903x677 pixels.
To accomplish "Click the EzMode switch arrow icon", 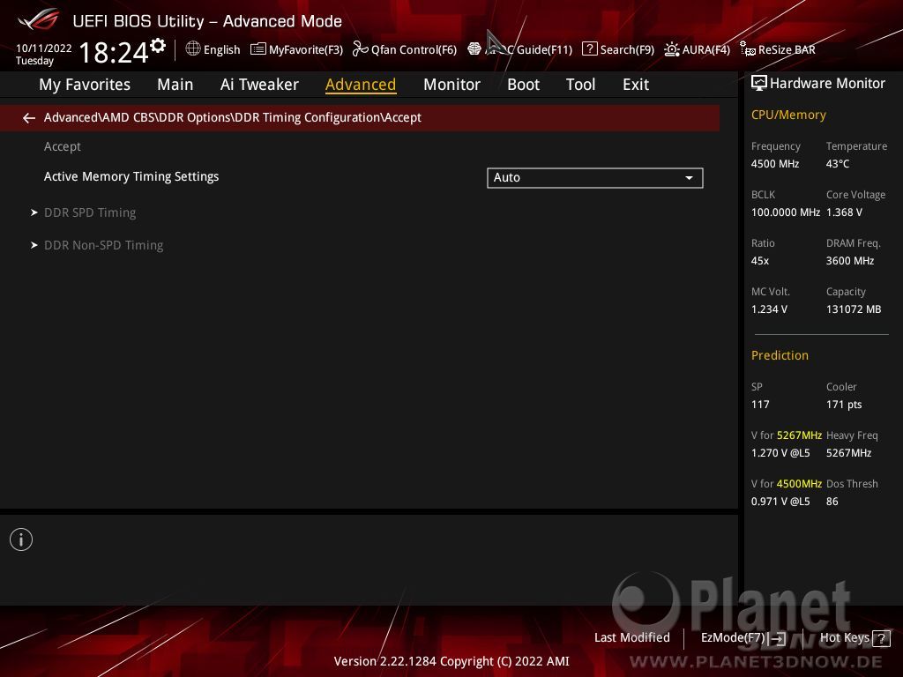I will (778, 638).
